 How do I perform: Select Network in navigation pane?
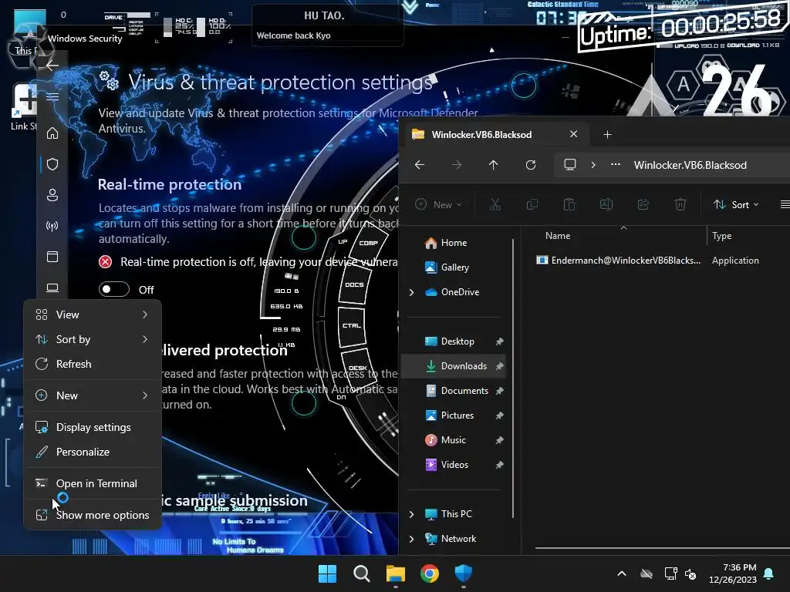450,539
